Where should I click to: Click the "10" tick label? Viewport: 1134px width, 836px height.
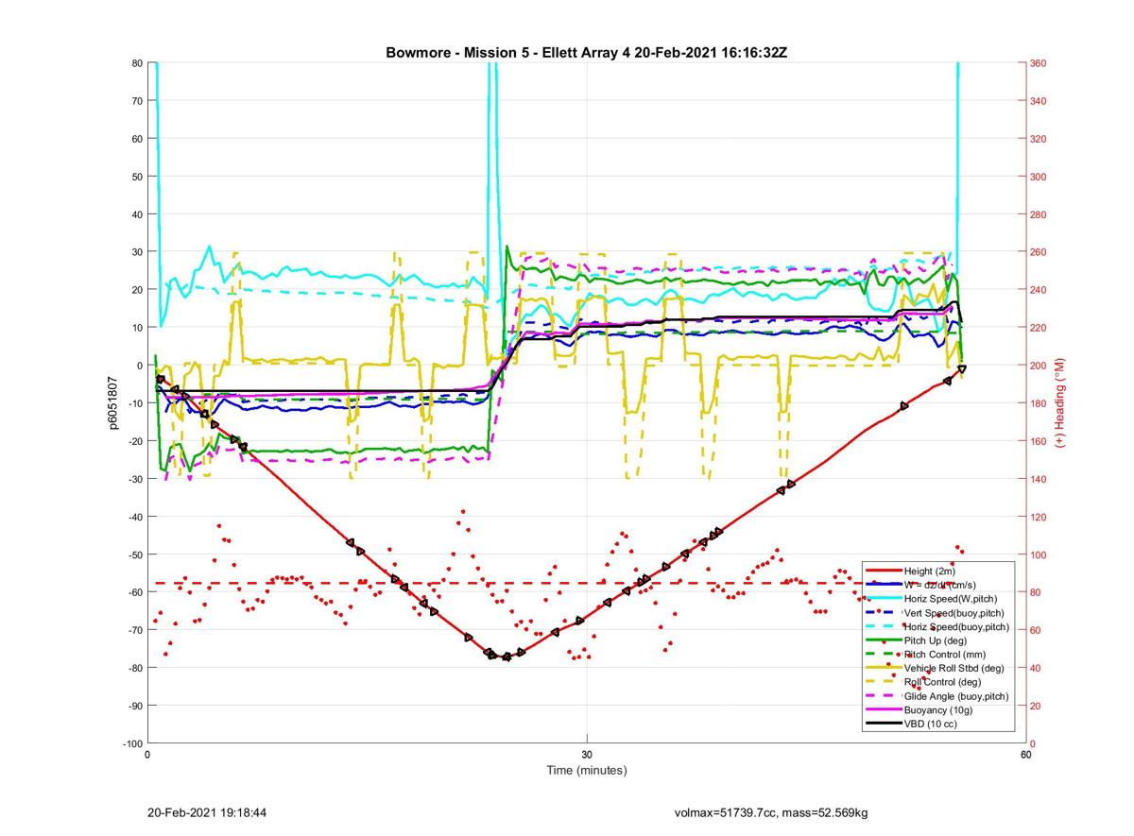(x=136, y=328)
